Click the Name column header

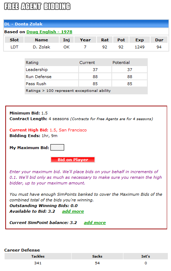(x=41, y=40)
